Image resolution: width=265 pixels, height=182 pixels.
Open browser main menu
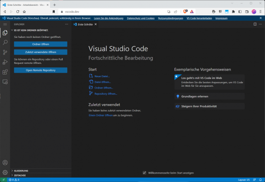pos(261,11)
